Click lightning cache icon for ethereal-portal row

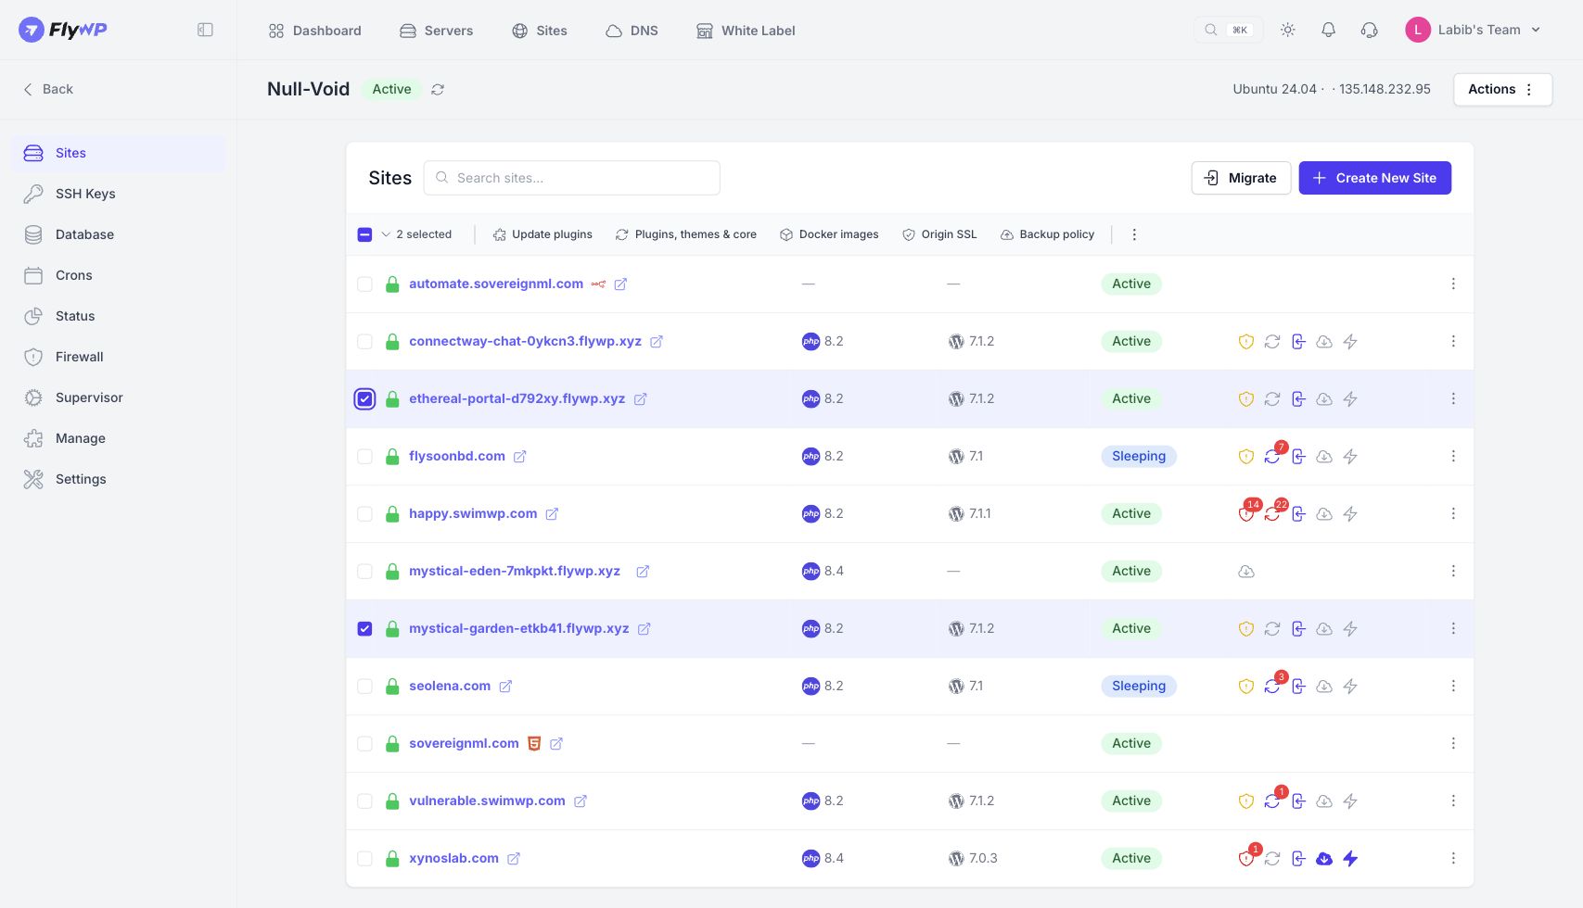(x=1350, y=398)
